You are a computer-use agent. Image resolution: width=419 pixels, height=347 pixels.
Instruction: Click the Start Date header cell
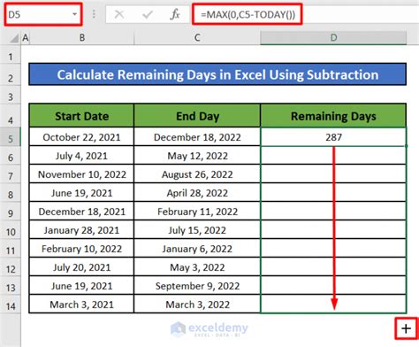point(81,116)
